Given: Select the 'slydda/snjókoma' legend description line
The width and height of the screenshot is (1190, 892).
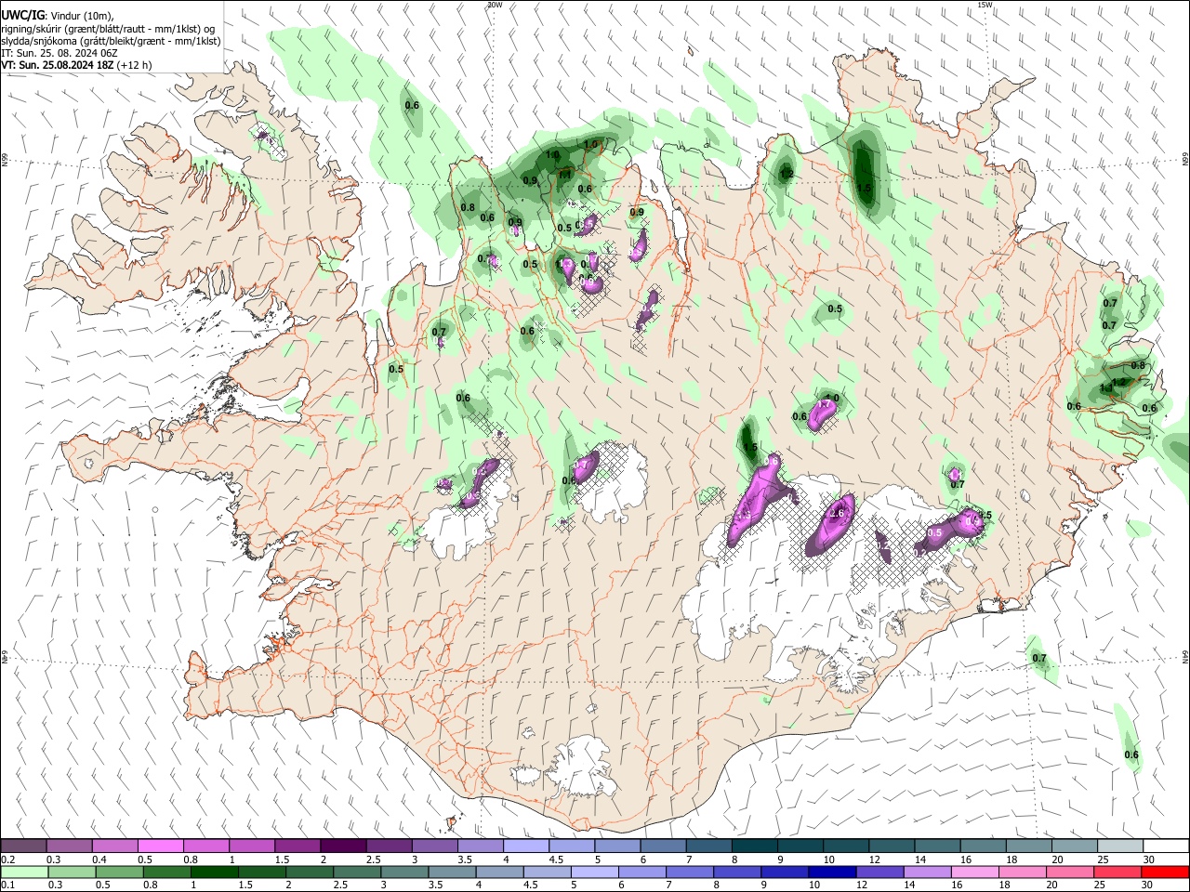Looking at the screenshot, I should point(111,41).
